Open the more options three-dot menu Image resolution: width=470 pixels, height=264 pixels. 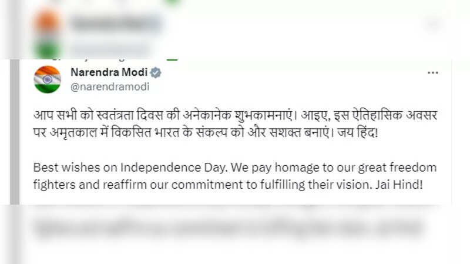pyautogui.click(x=433, y=73)
